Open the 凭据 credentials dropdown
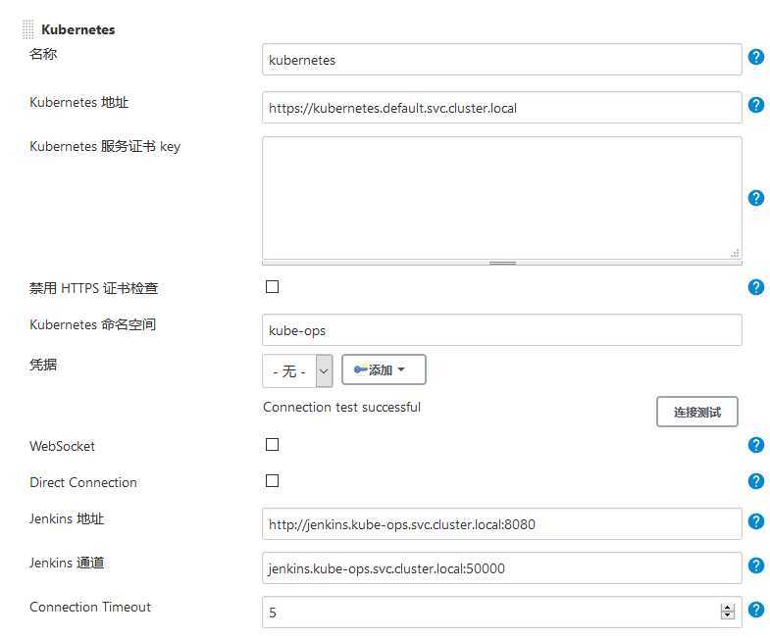 coord(297,371)
